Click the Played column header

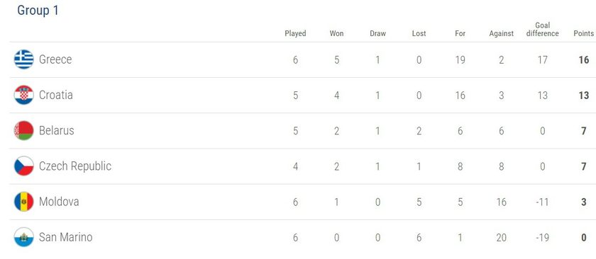[295, 33]
